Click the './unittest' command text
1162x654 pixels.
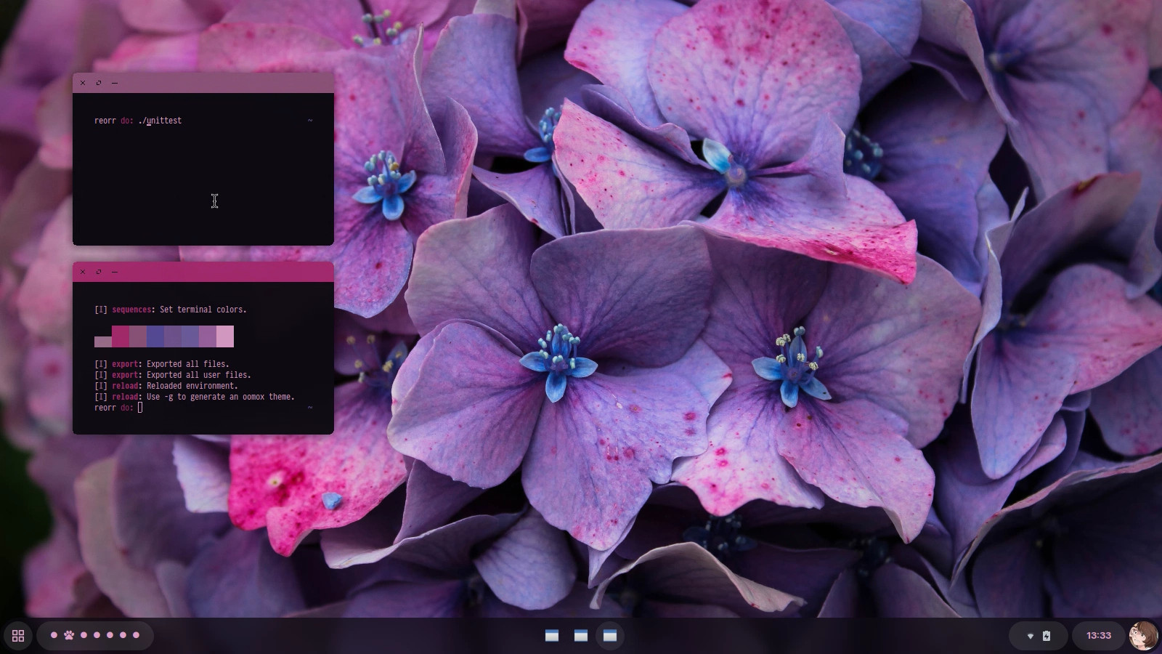[160, 121]
